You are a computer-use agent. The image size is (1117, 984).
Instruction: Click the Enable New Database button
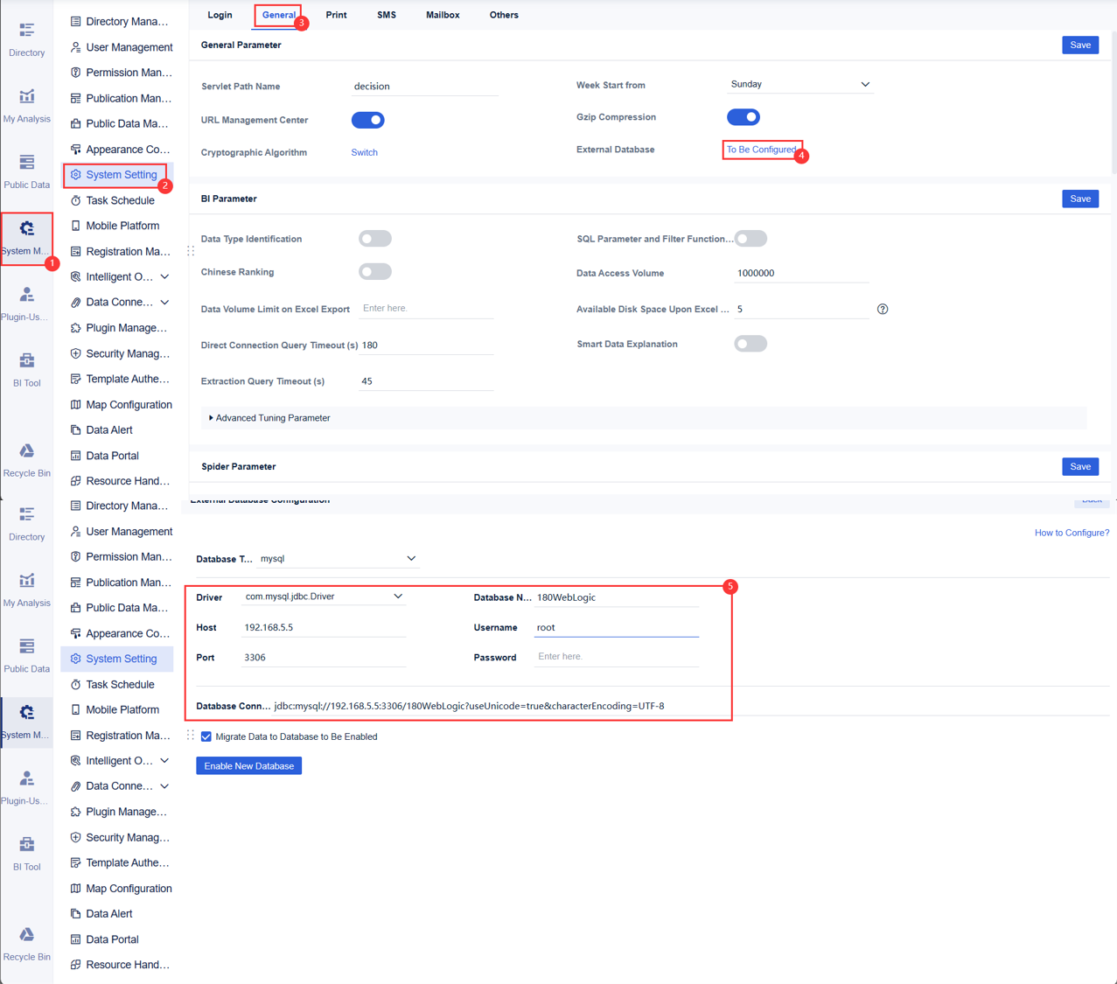click(x=248, y=765)
